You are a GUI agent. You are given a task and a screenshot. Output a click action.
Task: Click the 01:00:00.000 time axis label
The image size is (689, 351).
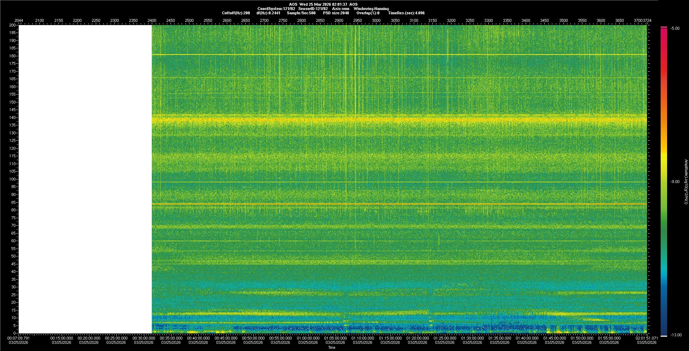[x=308, y=338]
